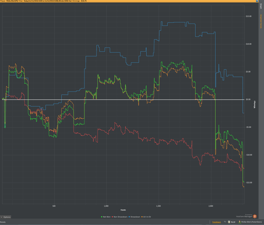Toggle the green Net Won legend swatch

(102, 217)
